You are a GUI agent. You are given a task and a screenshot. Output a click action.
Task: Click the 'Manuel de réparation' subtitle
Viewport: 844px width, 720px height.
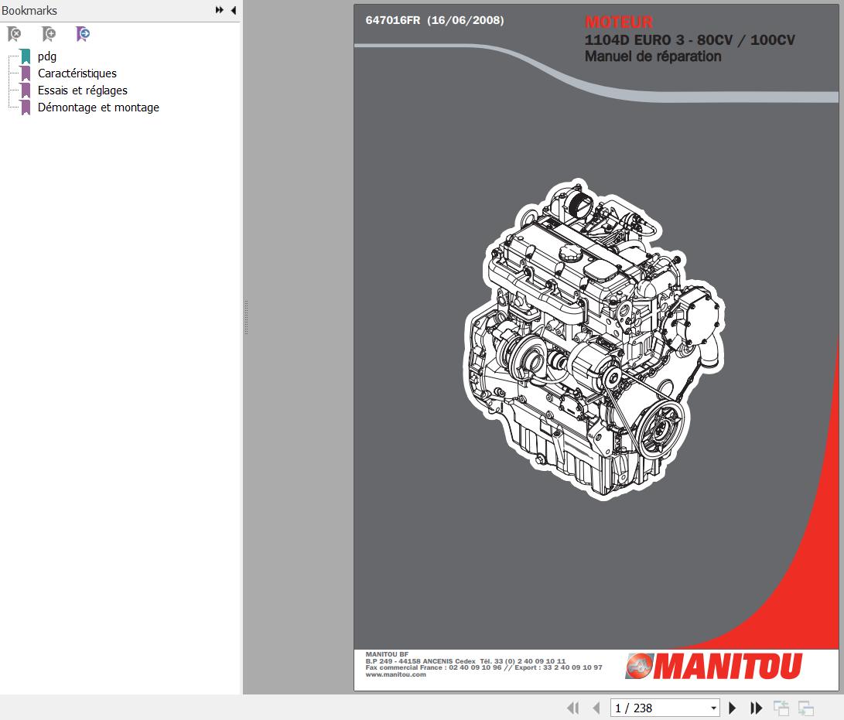pyautogui.click(x=653, y=56)
